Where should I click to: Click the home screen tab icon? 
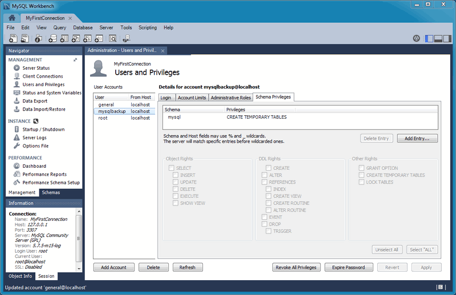12,18
